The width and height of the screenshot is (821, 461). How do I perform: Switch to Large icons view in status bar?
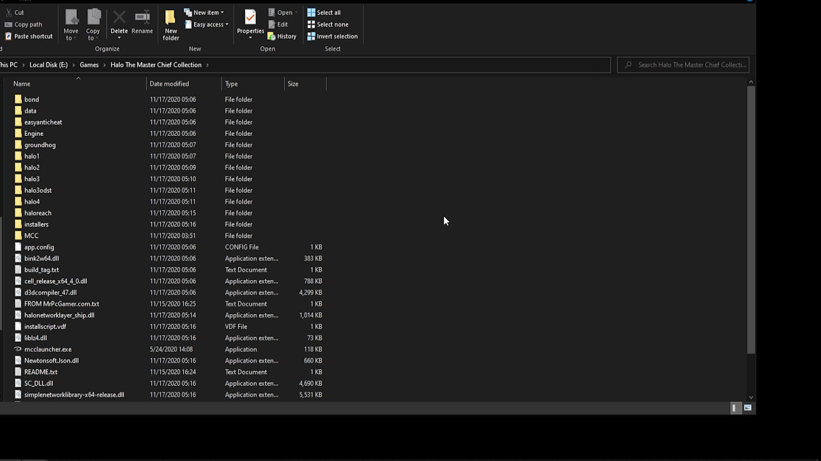click(x=748, y=408)
